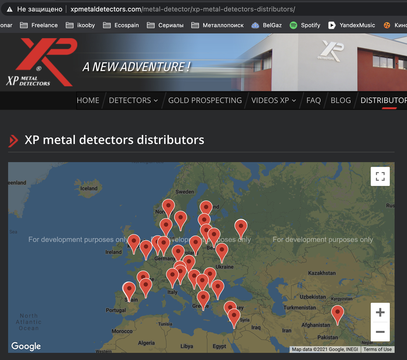The height and width of the screenshot is (360, 407).
Task: Open the GOLD PROSPECTING page
Action: 205,101
